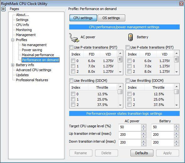Screen dimensions: 185x163
Task: Click AC power Throttle column header
Action: tap(102, 87)
